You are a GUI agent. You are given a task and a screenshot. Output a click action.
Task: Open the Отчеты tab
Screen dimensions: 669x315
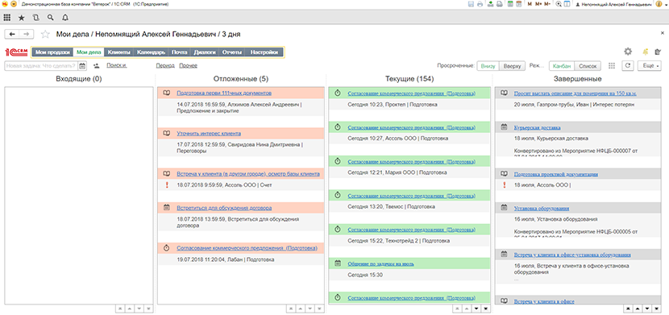pos(232,52)
